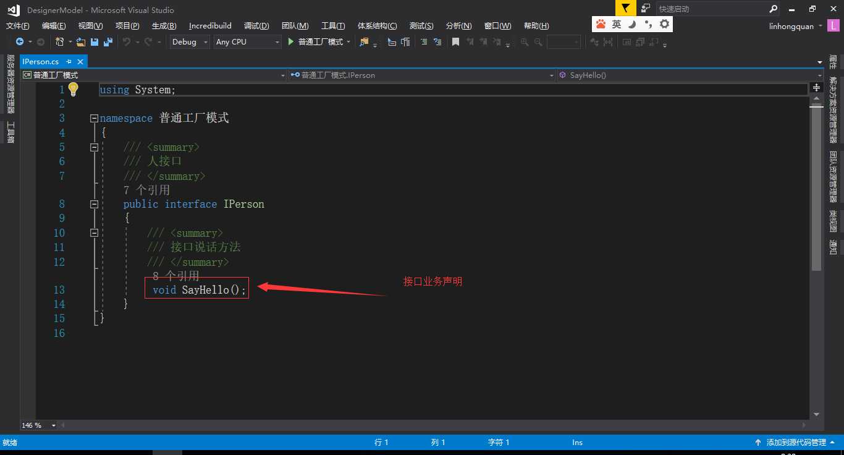Click the lightbulb quick actions icon

73,89
